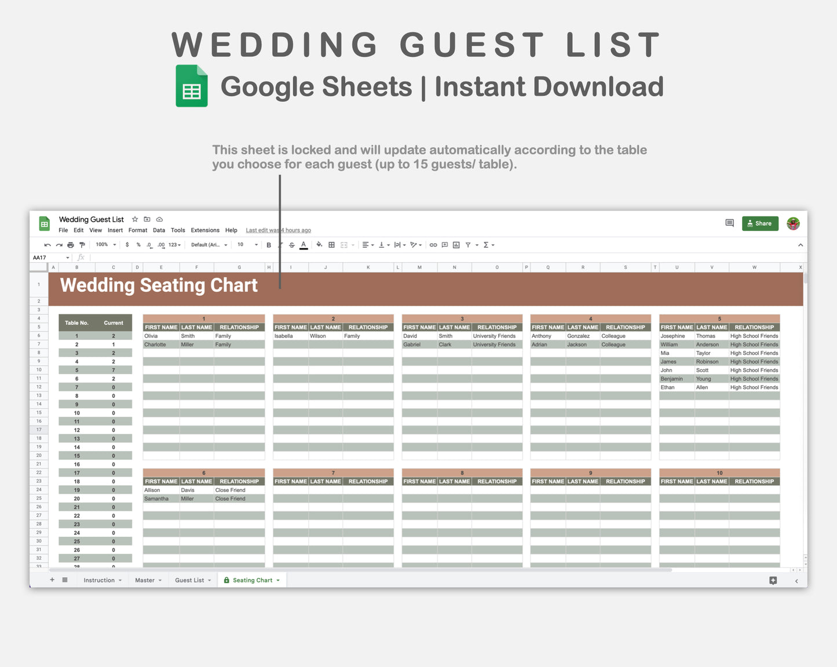837x667 pixels.
Task: Open the Extensions menu
Action: click(x=204, y=230)
